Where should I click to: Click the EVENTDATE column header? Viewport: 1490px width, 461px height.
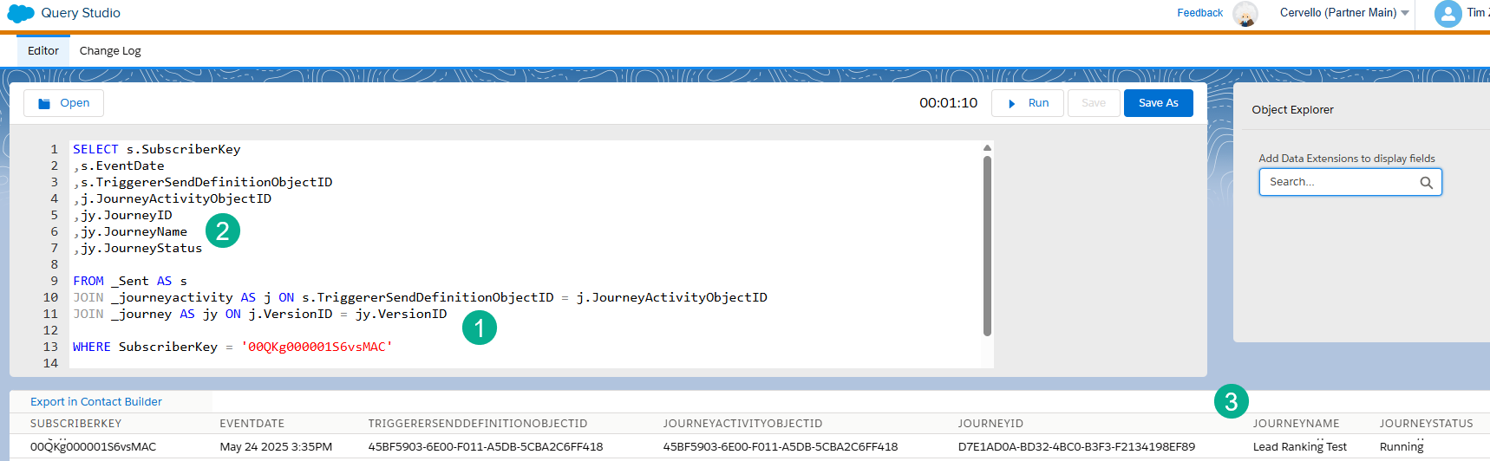click(252, 424)
